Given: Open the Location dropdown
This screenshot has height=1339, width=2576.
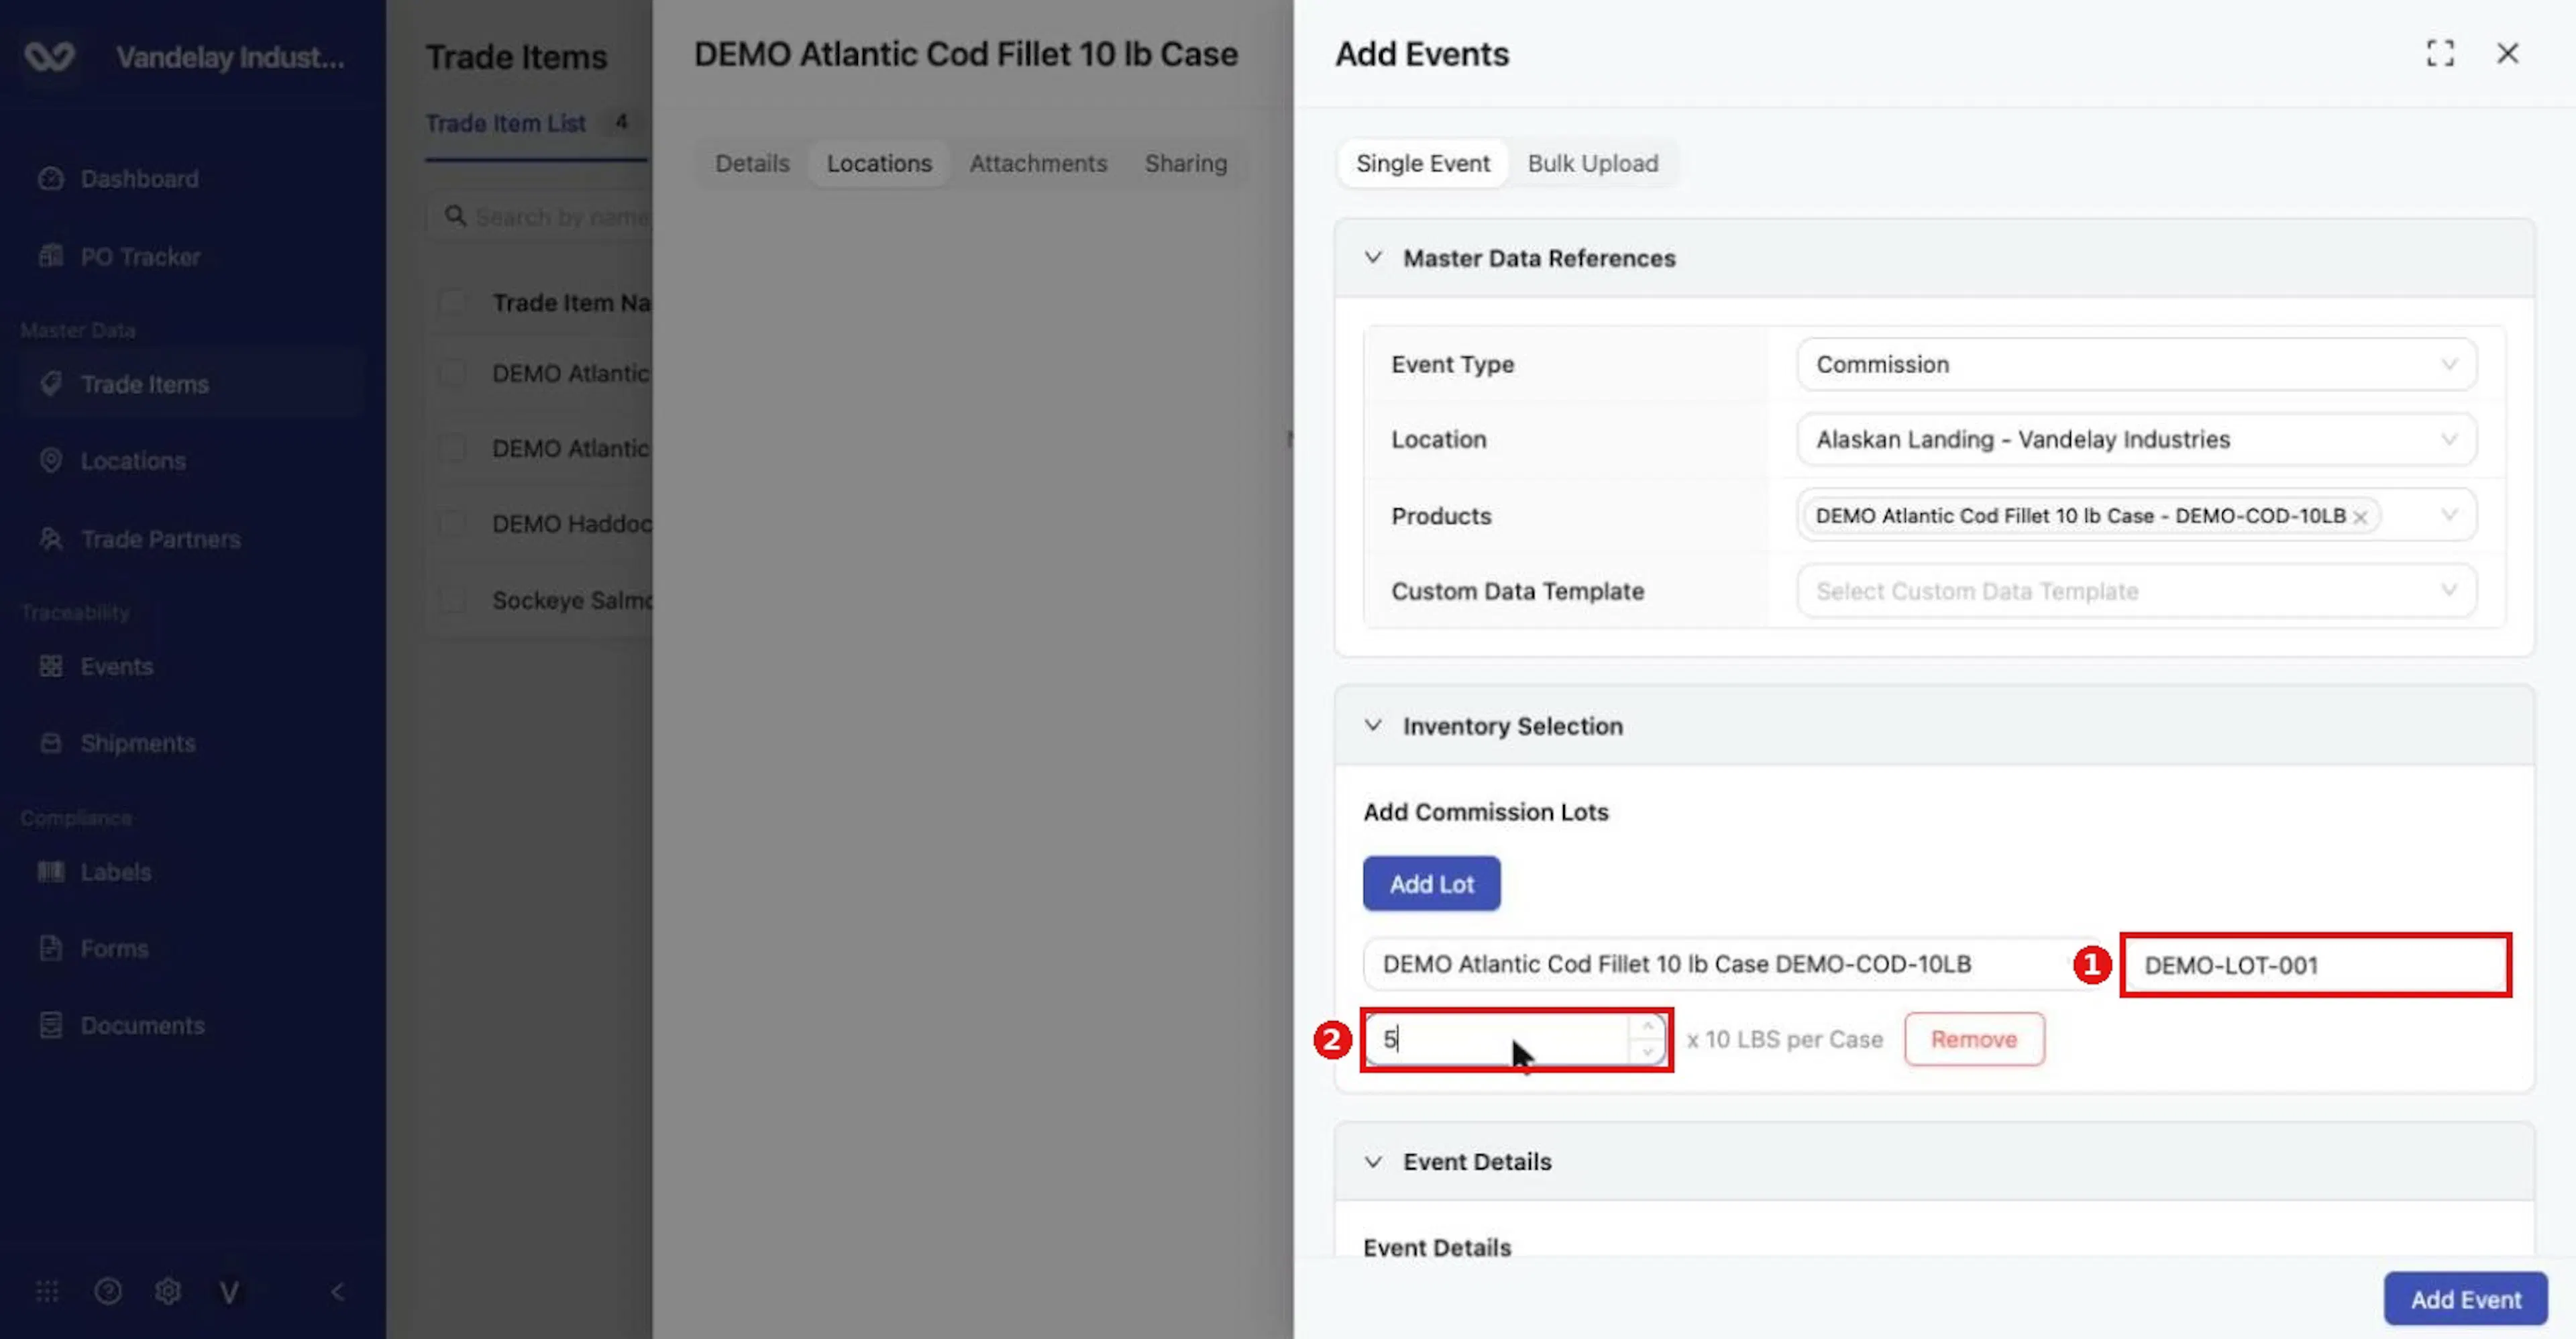Looking at the screenshot, I should (x=2136, y=439).
